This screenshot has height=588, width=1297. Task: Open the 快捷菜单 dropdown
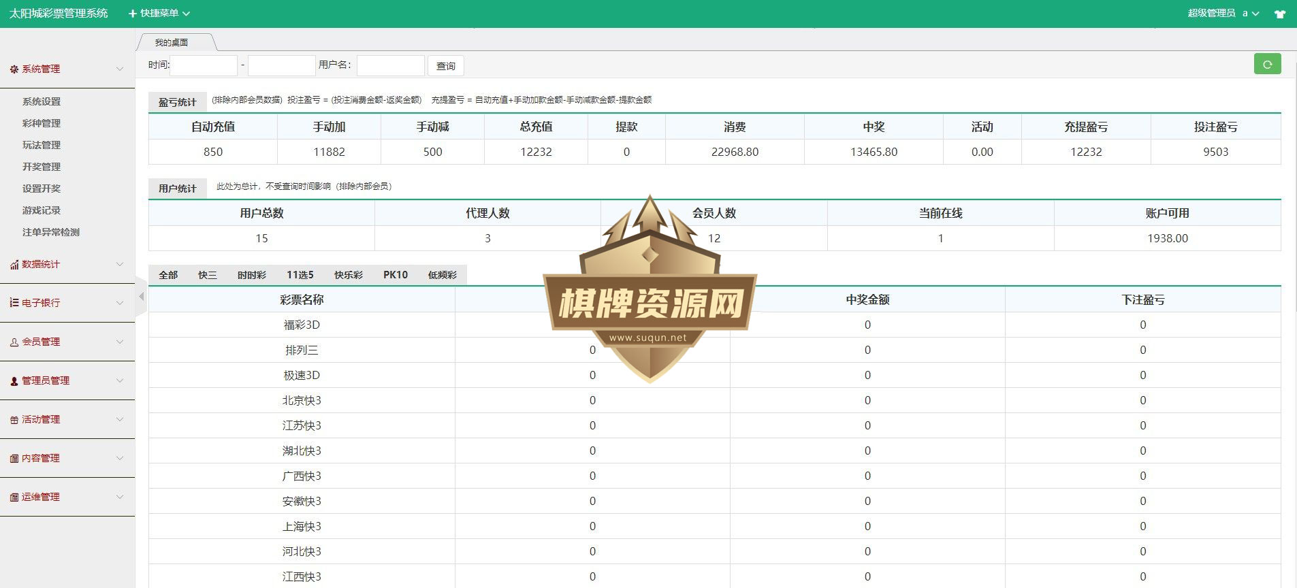tap(159, 13)
